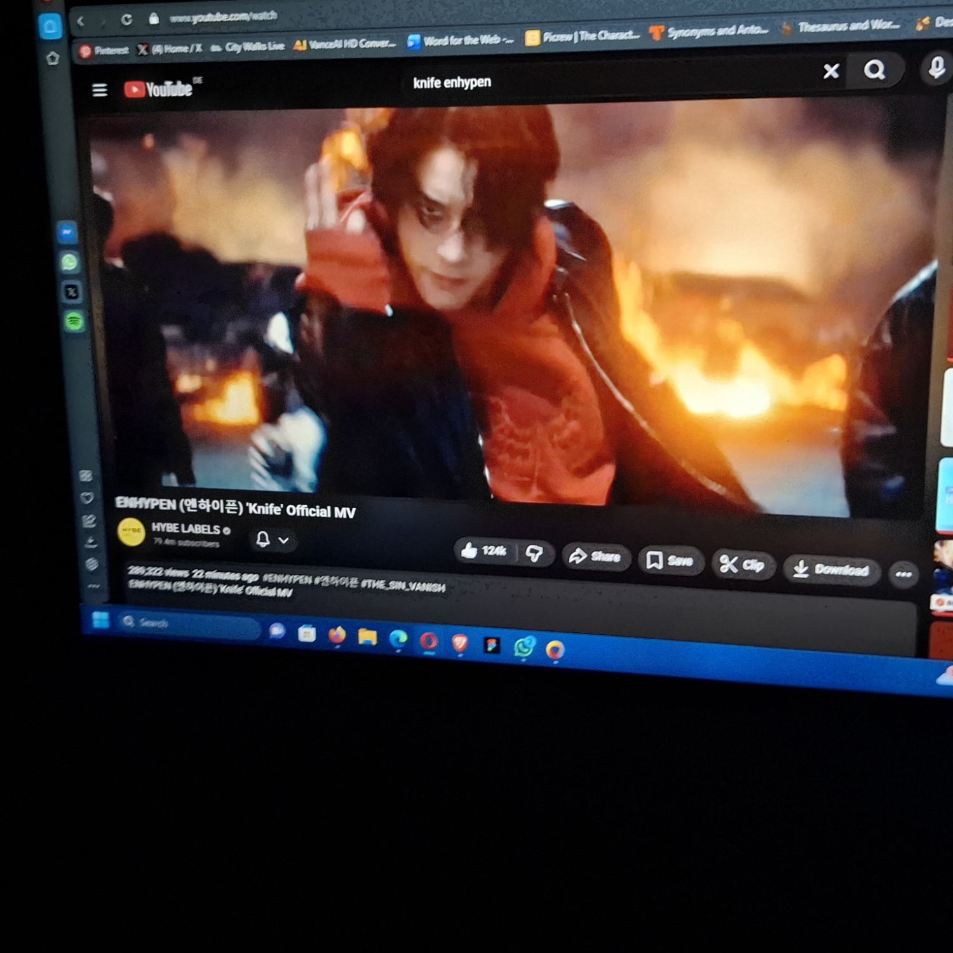Clear the search box with X
This screenshot has height=953, width=953.
point(831,71)
